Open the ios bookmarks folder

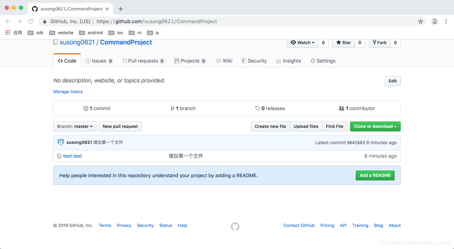pyautogui.click(x=116, y=32)
